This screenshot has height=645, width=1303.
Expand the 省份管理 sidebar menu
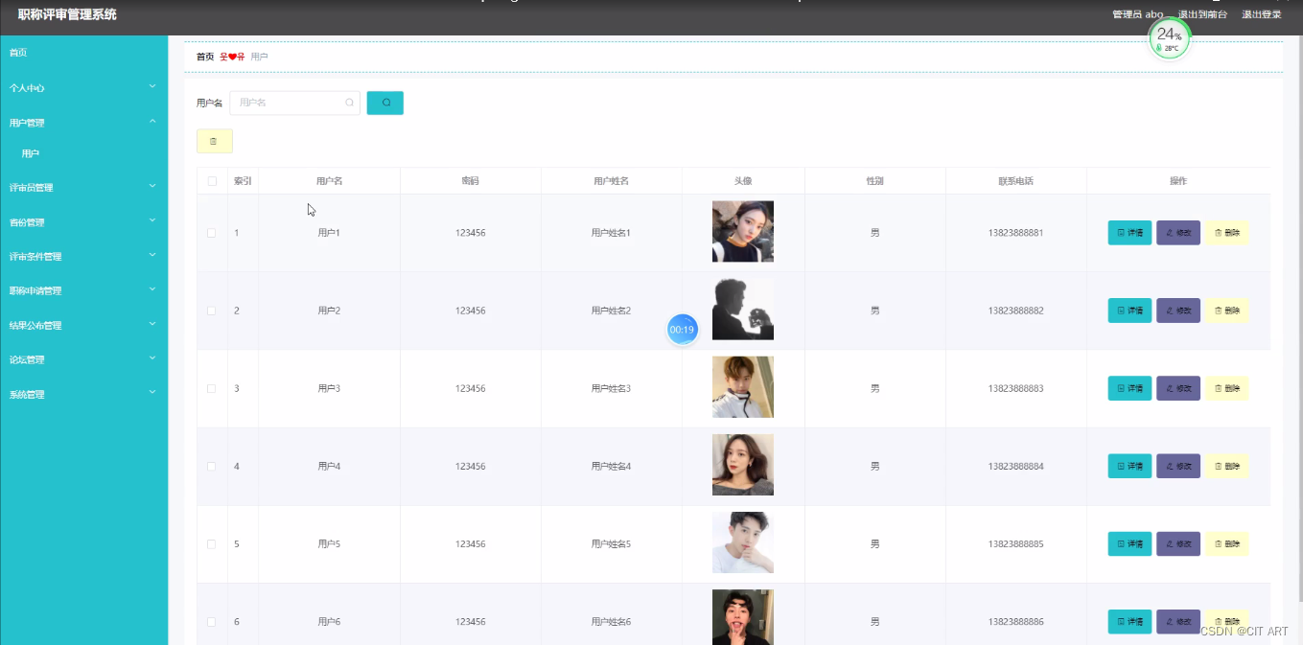click(x=83, y=221)
